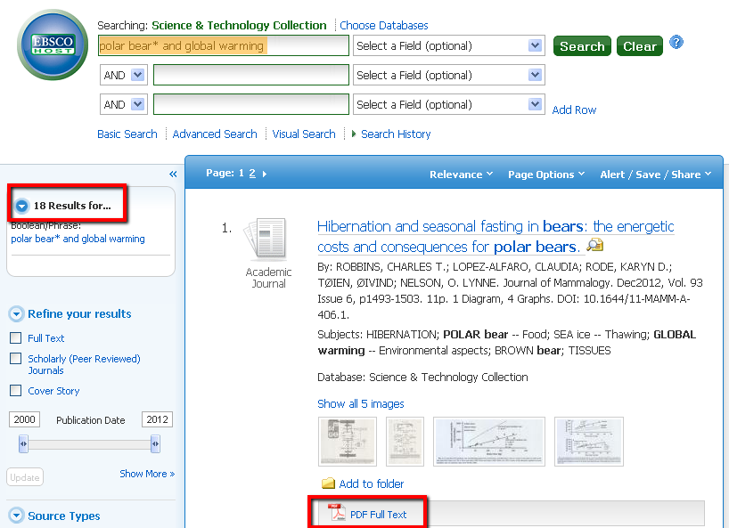The width and height of the screenshot is (729, 528).
Task: Check Scholarly (Peer Reviewed) Journals option
Action: [x=15, y=359]
